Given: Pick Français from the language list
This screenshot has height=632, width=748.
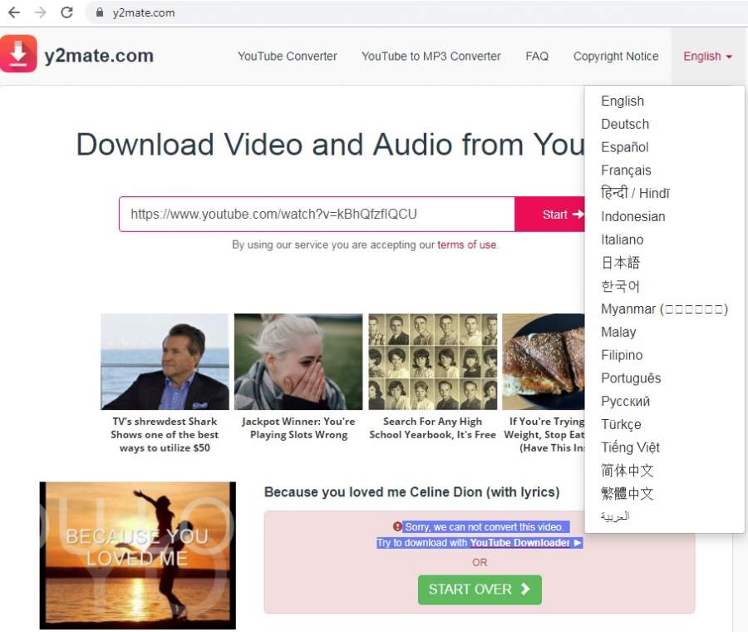Looking at the screenshot, I should coord(626,170).
